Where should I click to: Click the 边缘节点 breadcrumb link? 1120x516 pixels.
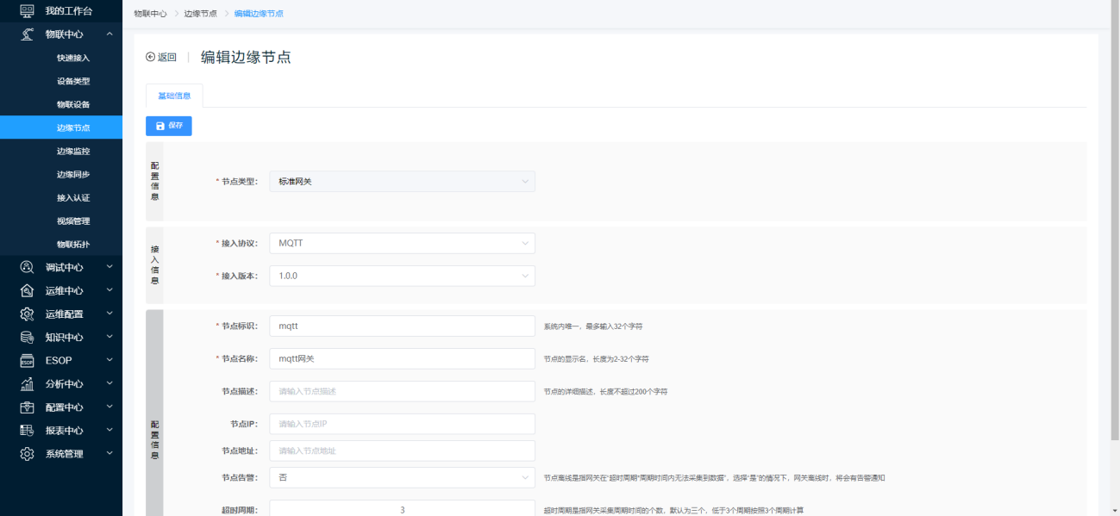[200, 14]
